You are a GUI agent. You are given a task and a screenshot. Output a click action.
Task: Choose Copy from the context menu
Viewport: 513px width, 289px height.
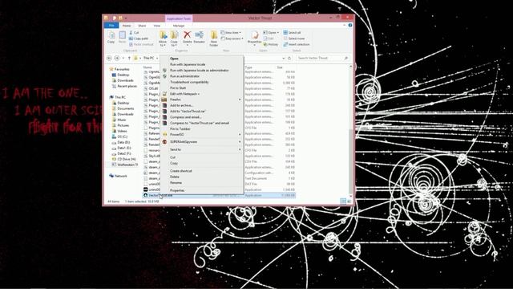pyautogui.click(x=174, y=163)
